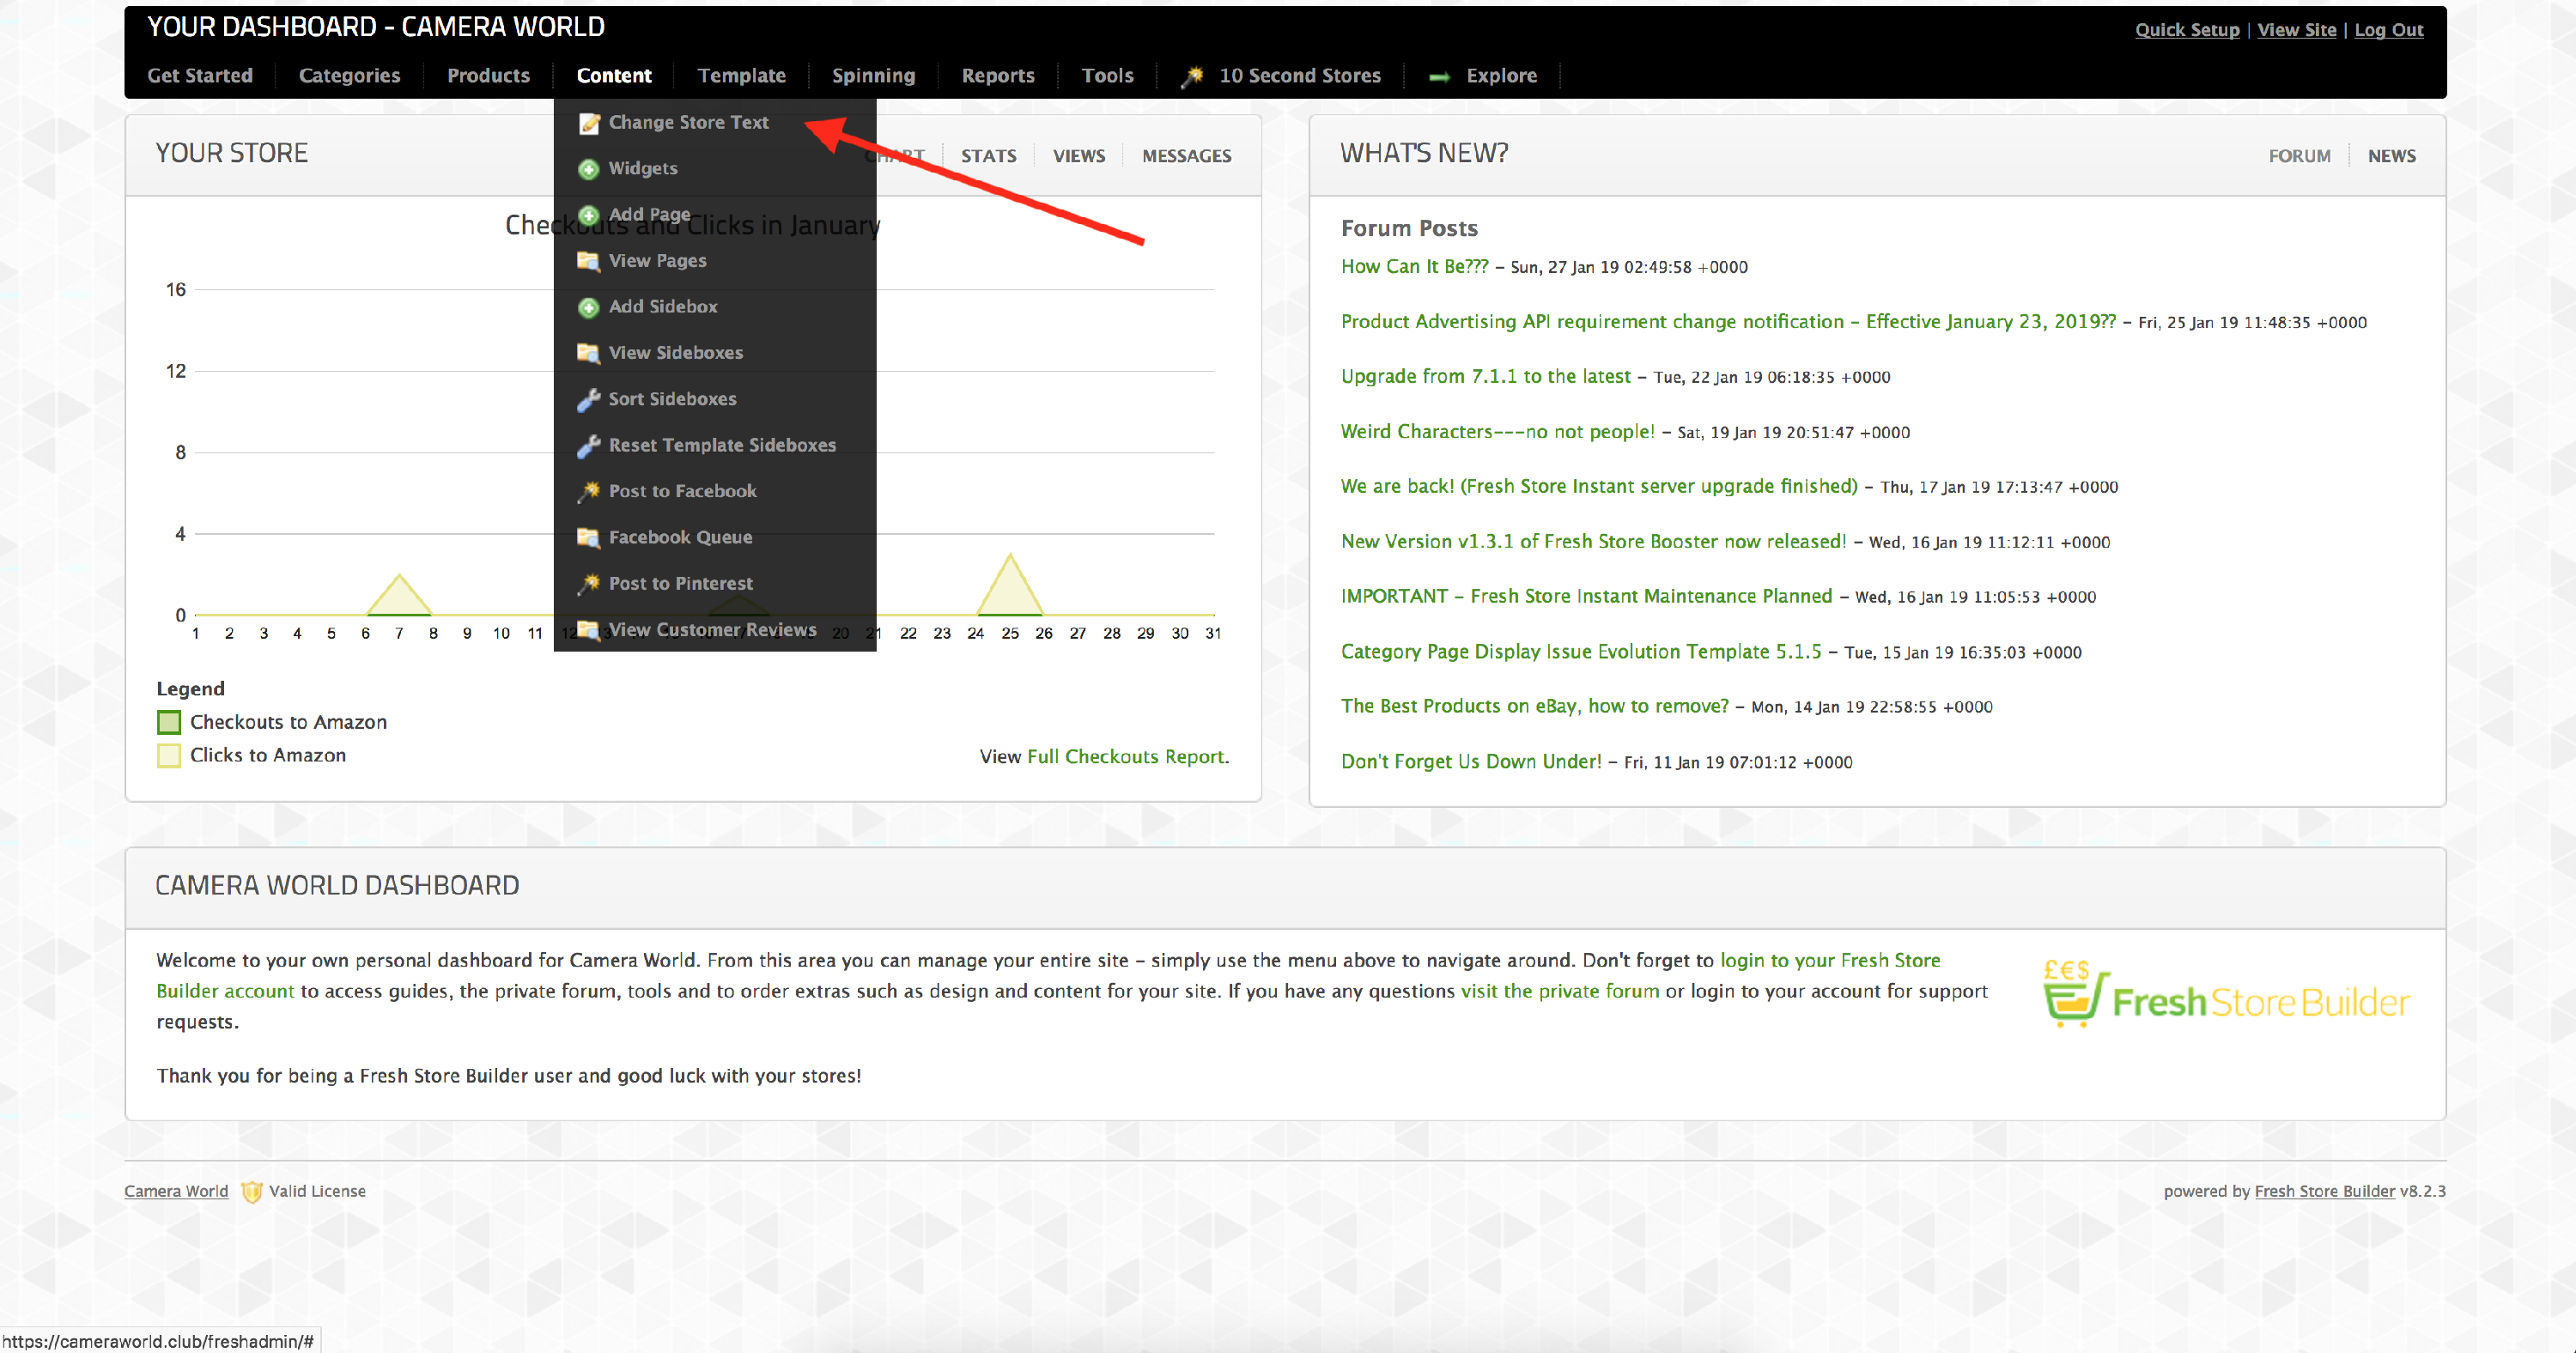Screen dimensions: 2576x1353
Task: Expand the Reports navigation menu
Action: click(x=997, y=76)
